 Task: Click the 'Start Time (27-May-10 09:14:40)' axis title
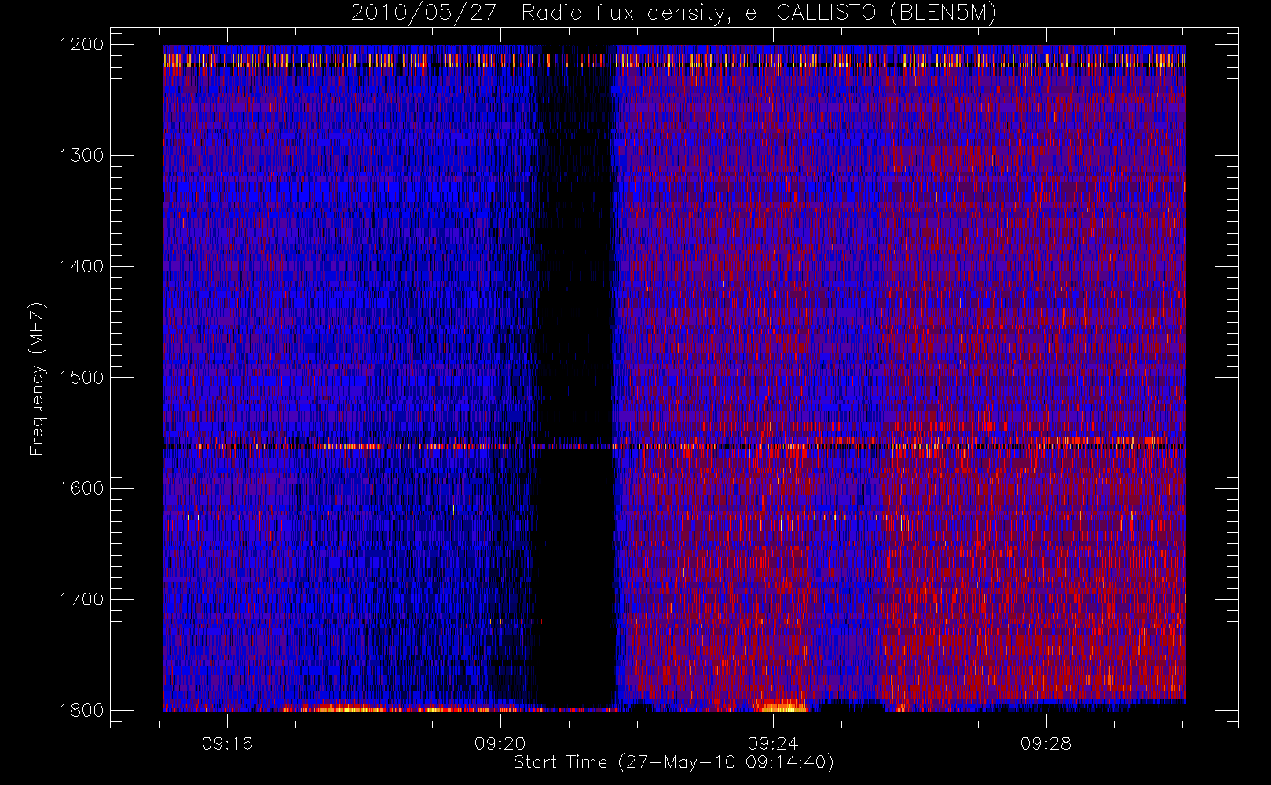click(x=673, y=762)
